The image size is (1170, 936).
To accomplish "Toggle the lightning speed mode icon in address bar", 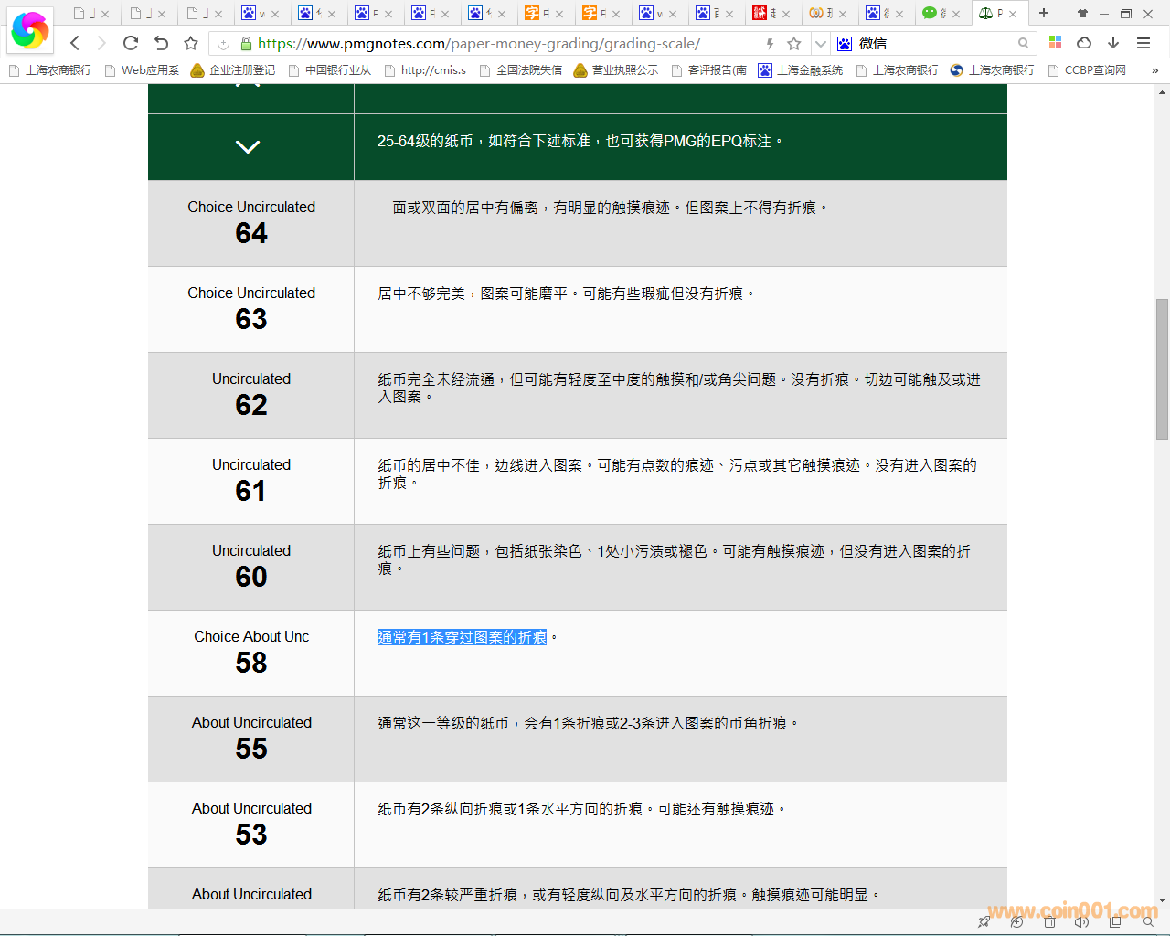I will [770, 43].
